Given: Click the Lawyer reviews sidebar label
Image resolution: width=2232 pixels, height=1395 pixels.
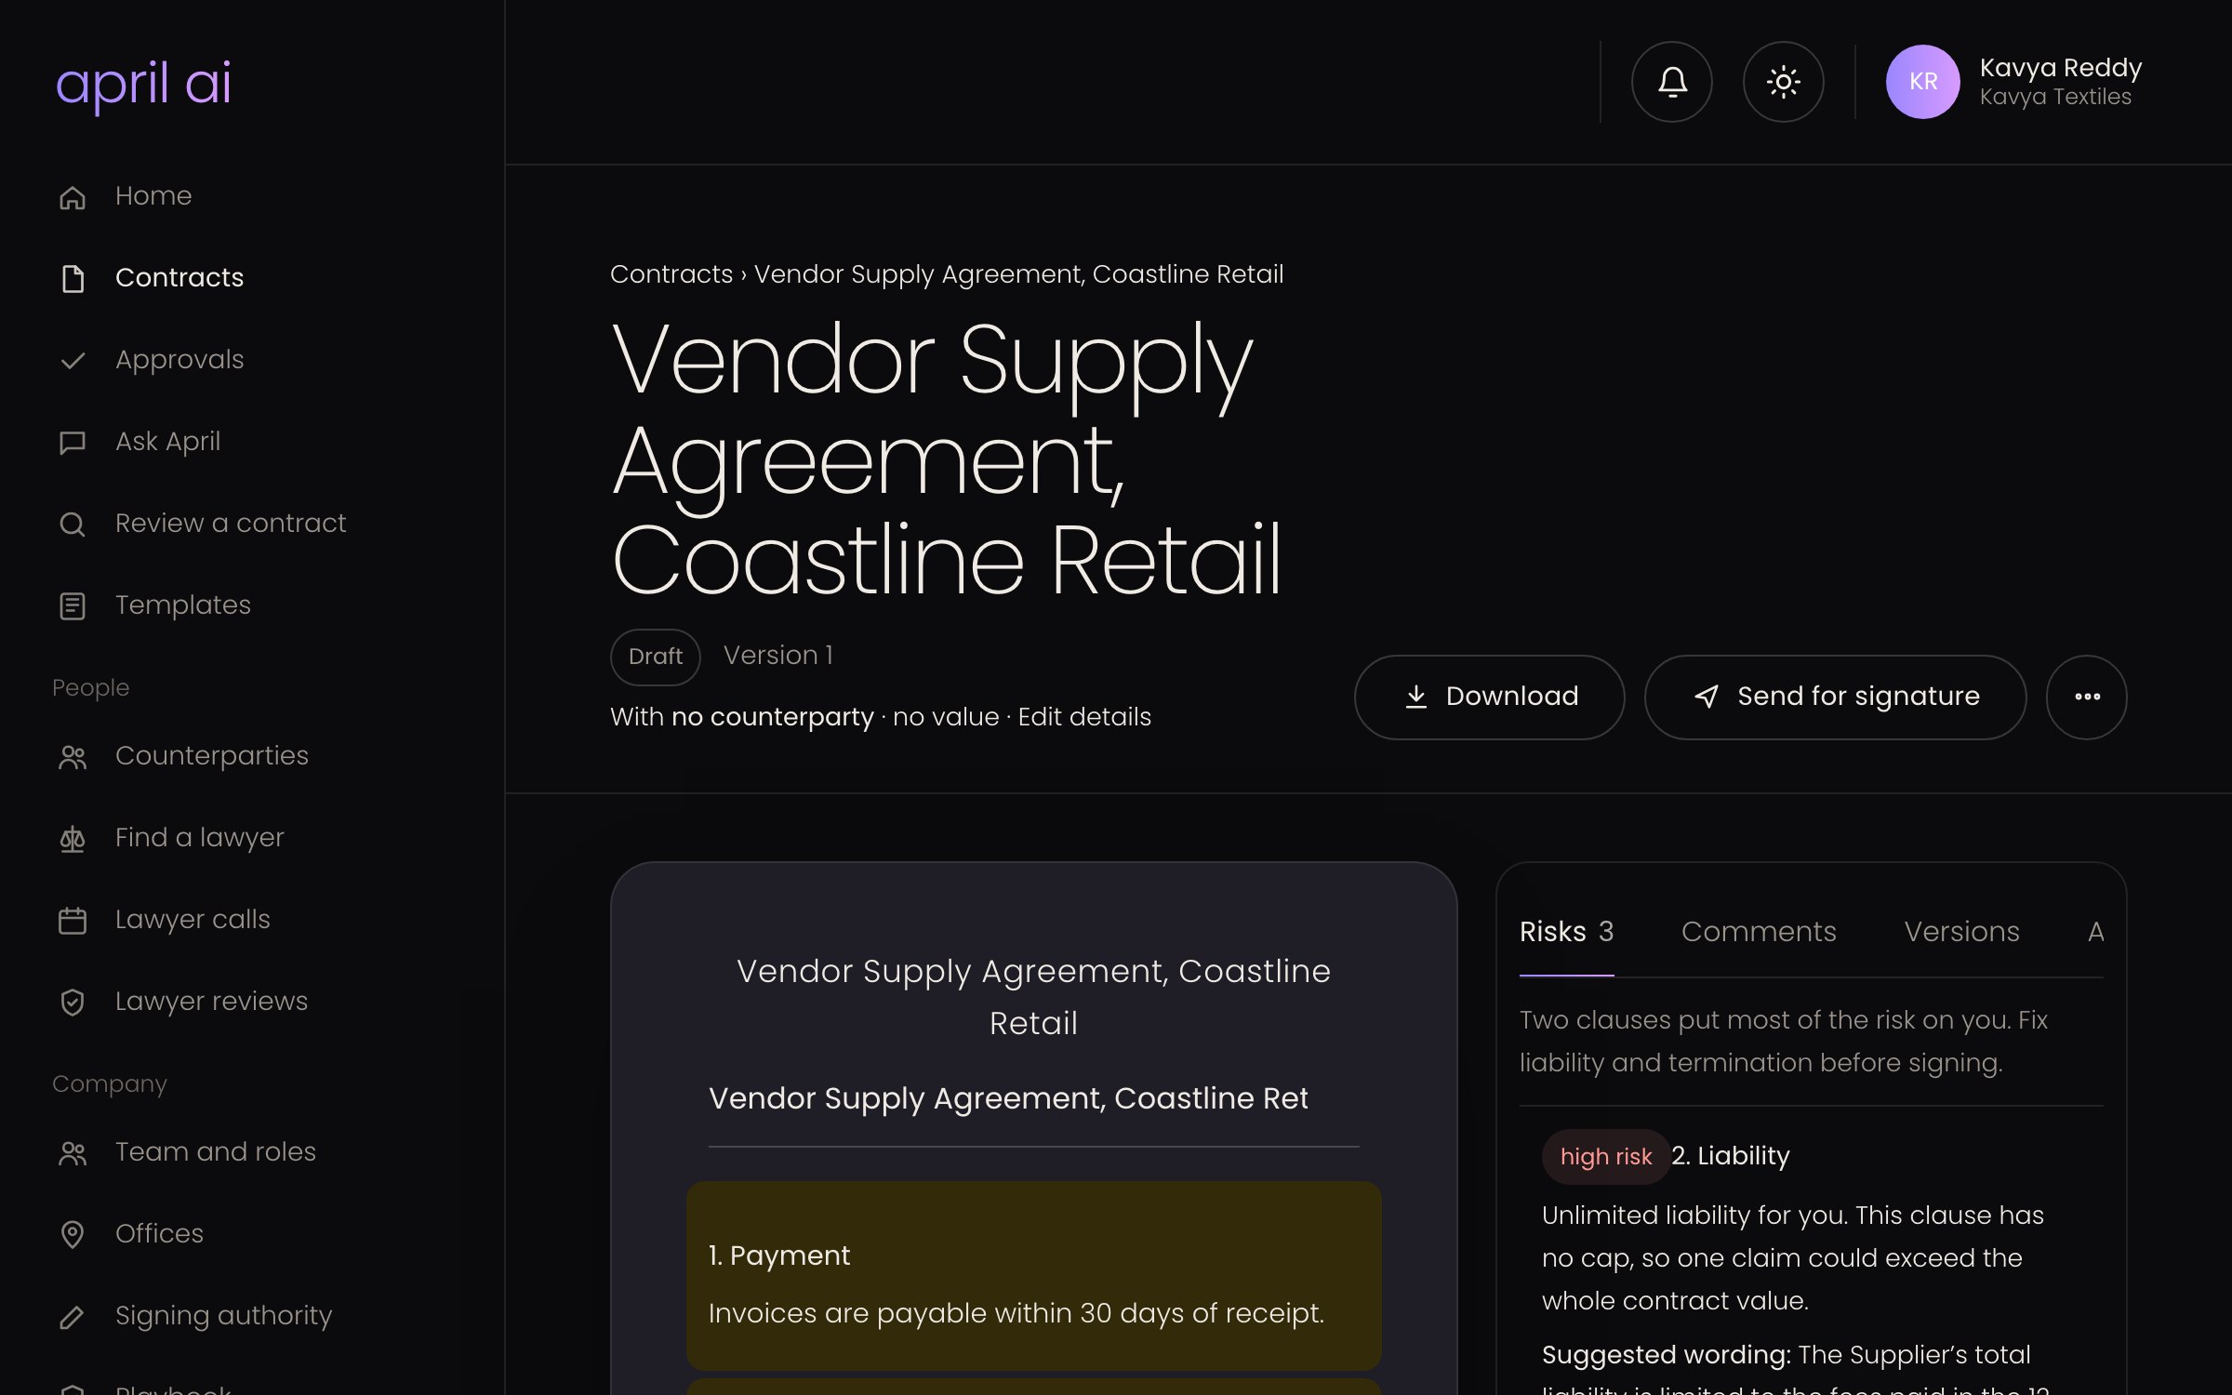Looking at the screenshot, I should click(x=211, y=1002).
